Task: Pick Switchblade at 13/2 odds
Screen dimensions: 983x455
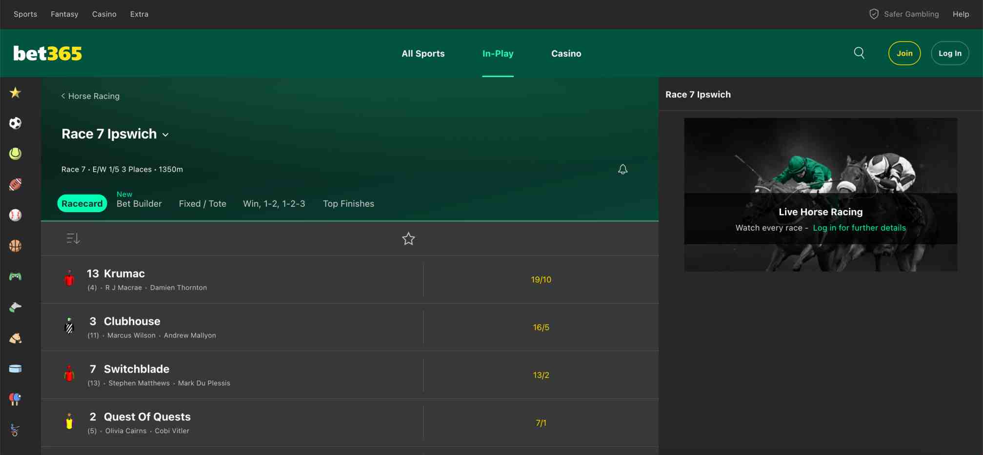Action: point(541,375)
